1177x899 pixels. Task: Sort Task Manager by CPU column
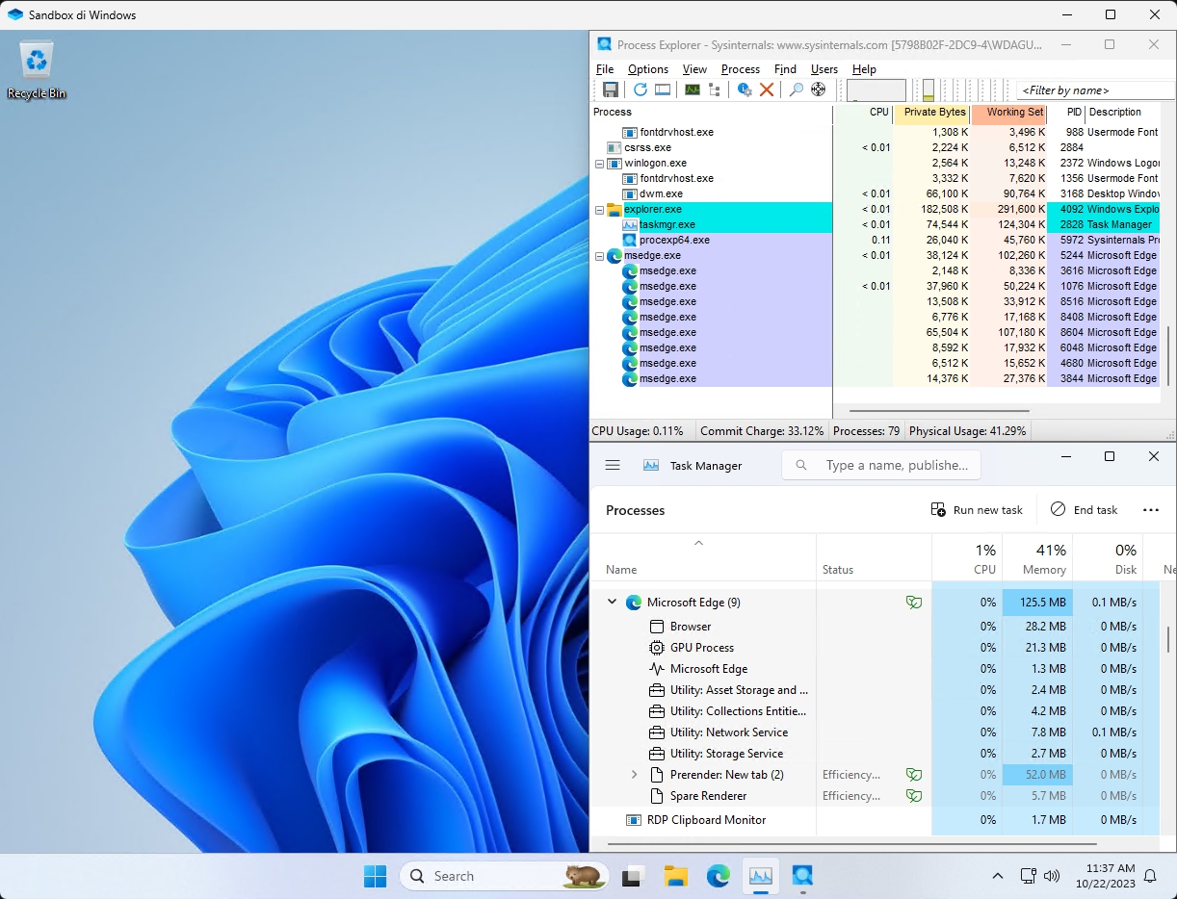[x=967, y=558]
